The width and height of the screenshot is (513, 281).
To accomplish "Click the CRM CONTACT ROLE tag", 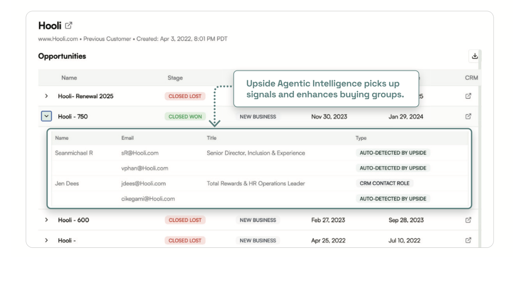I will click(384, 183).
